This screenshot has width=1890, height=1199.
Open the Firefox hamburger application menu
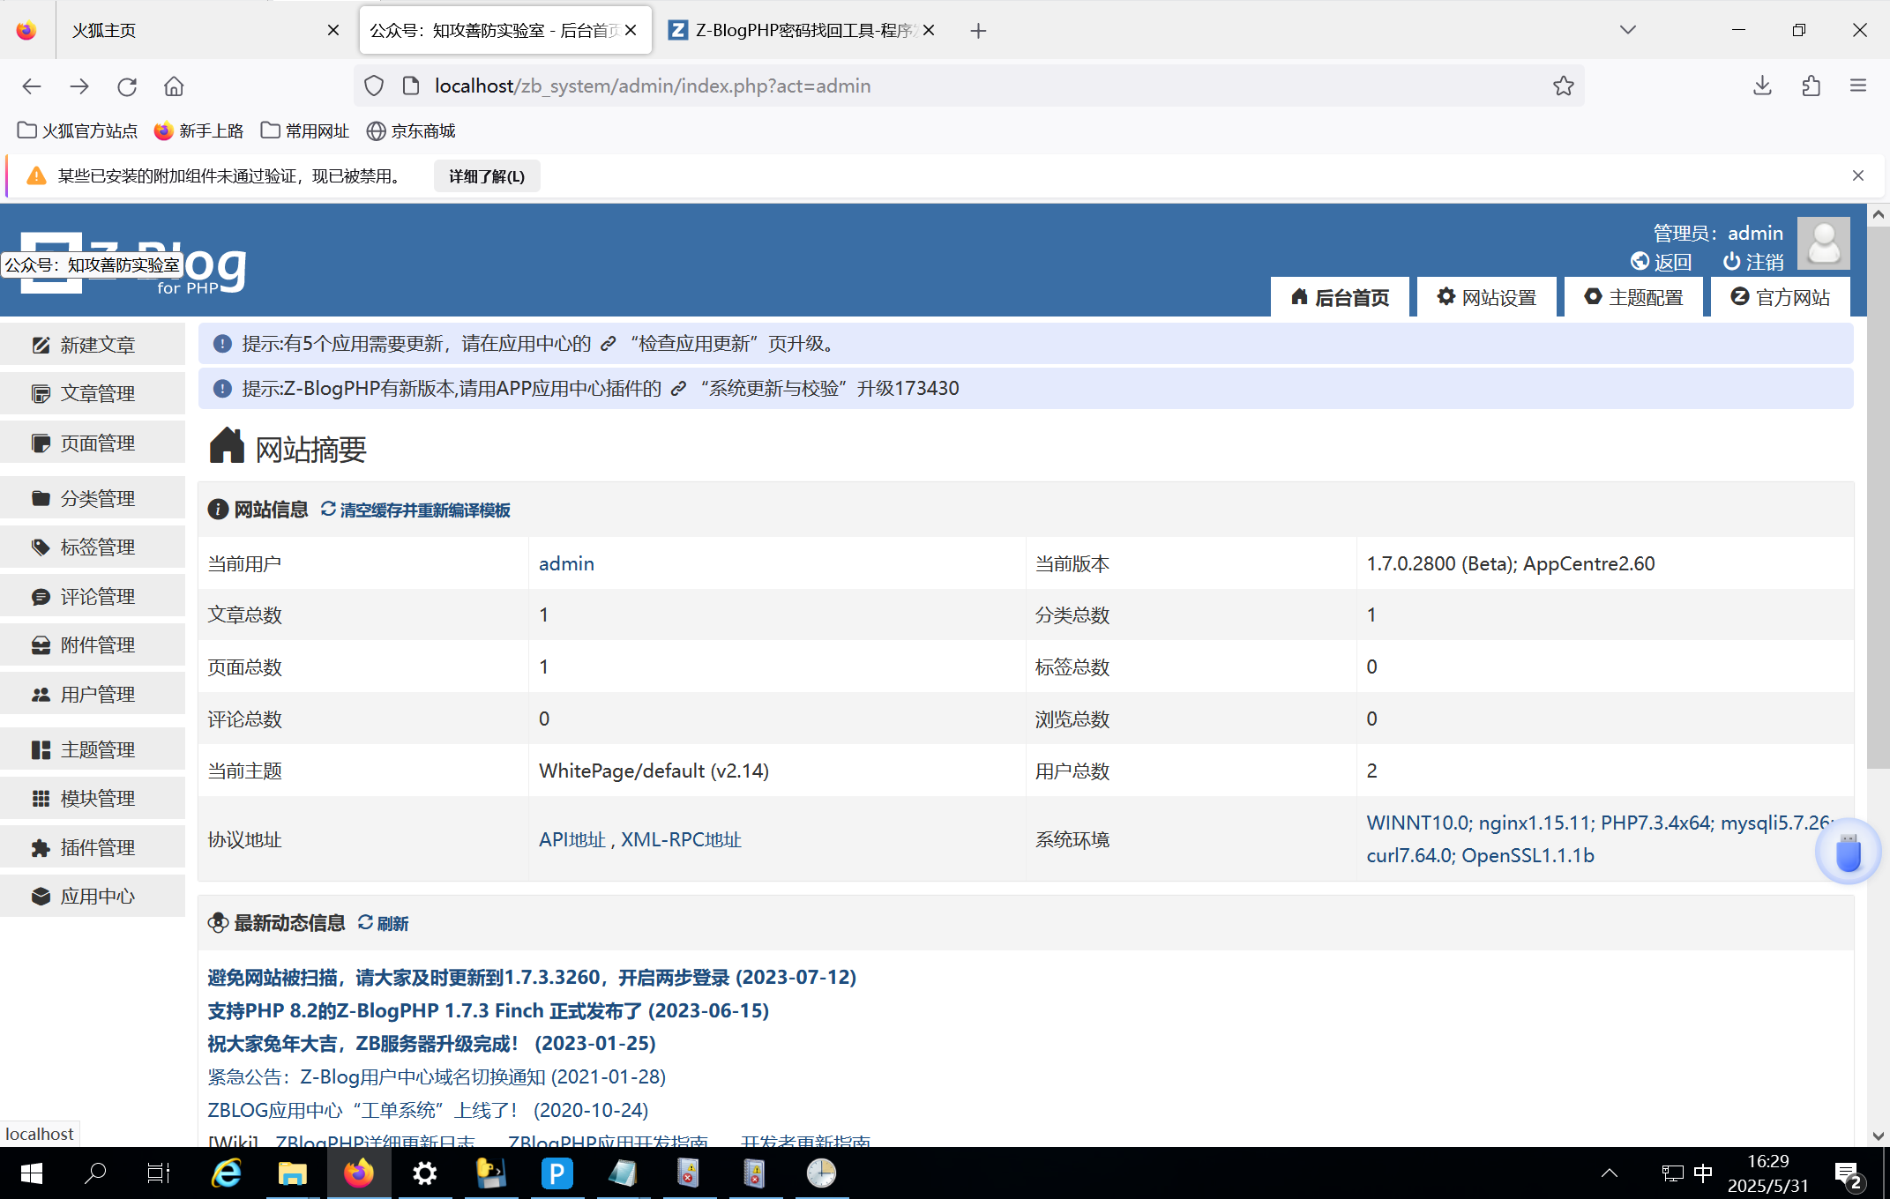click(x=1857, y=86)
